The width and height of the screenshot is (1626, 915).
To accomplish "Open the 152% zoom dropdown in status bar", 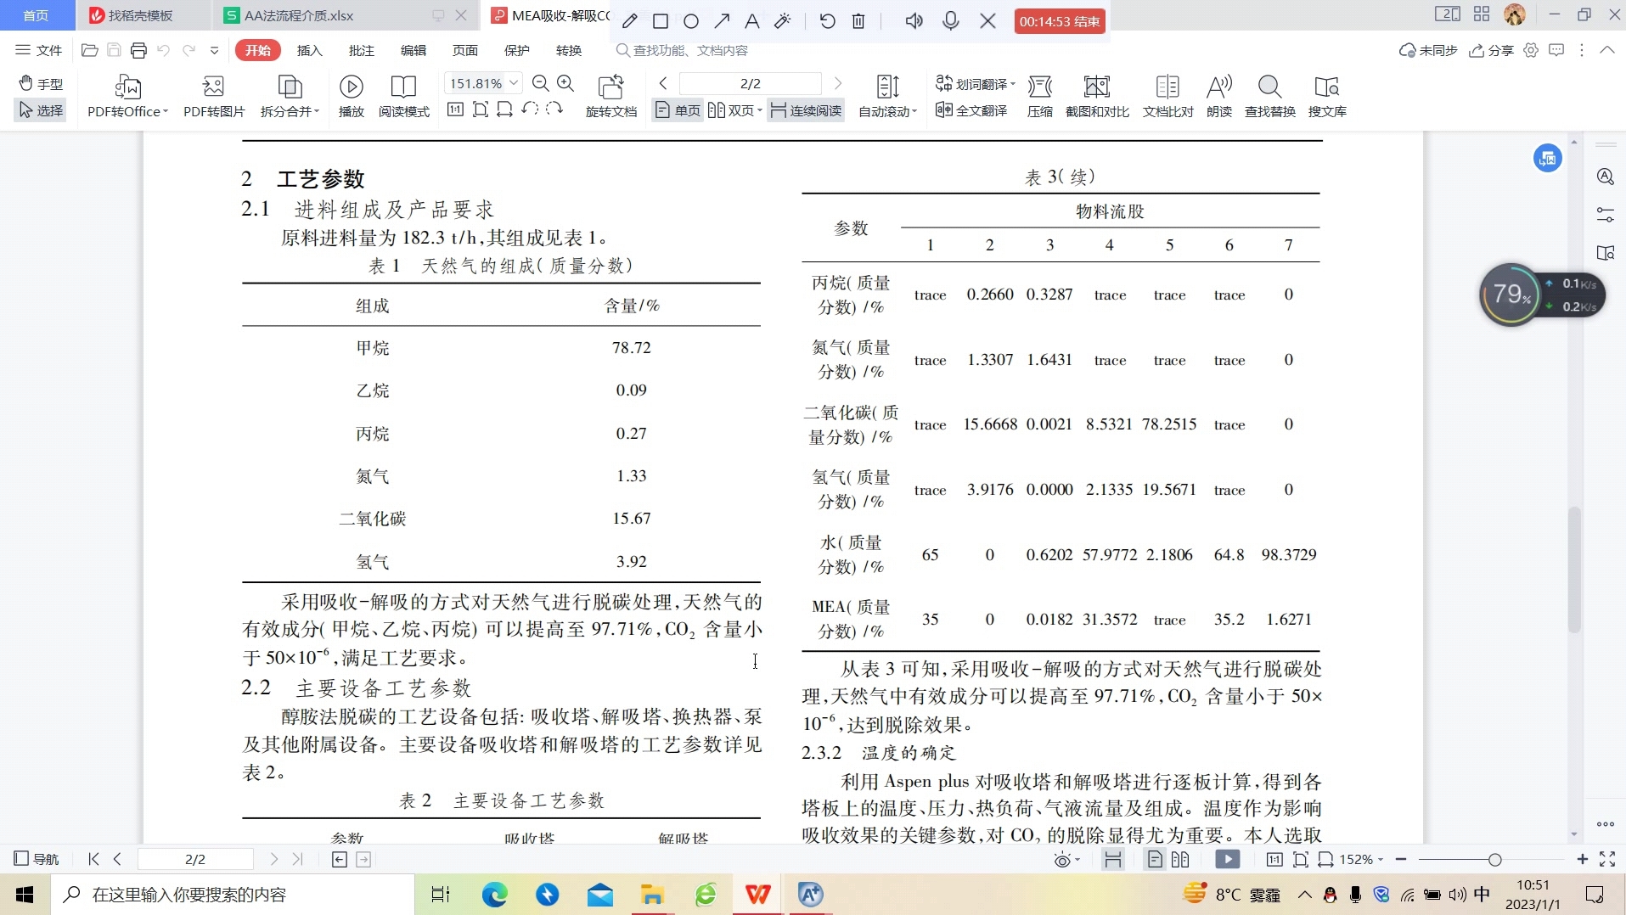I will (1362, 859).
